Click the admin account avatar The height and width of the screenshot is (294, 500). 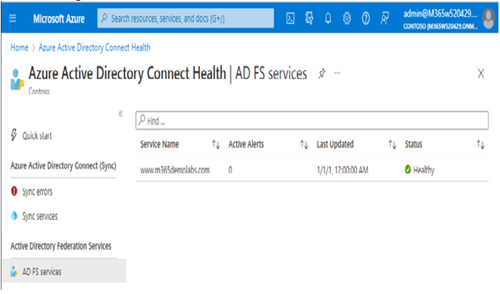pos(489,18)
